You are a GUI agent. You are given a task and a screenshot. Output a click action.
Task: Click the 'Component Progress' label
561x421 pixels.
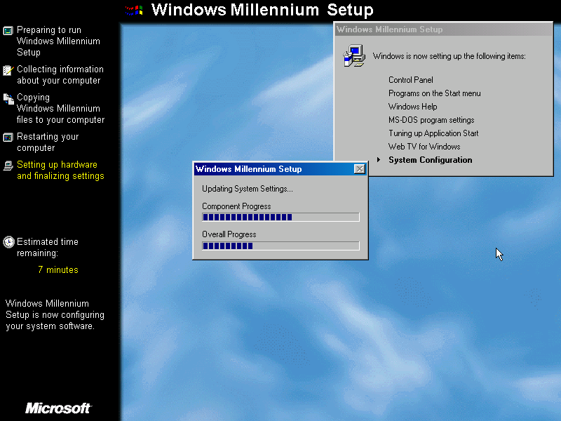(236, 206)
